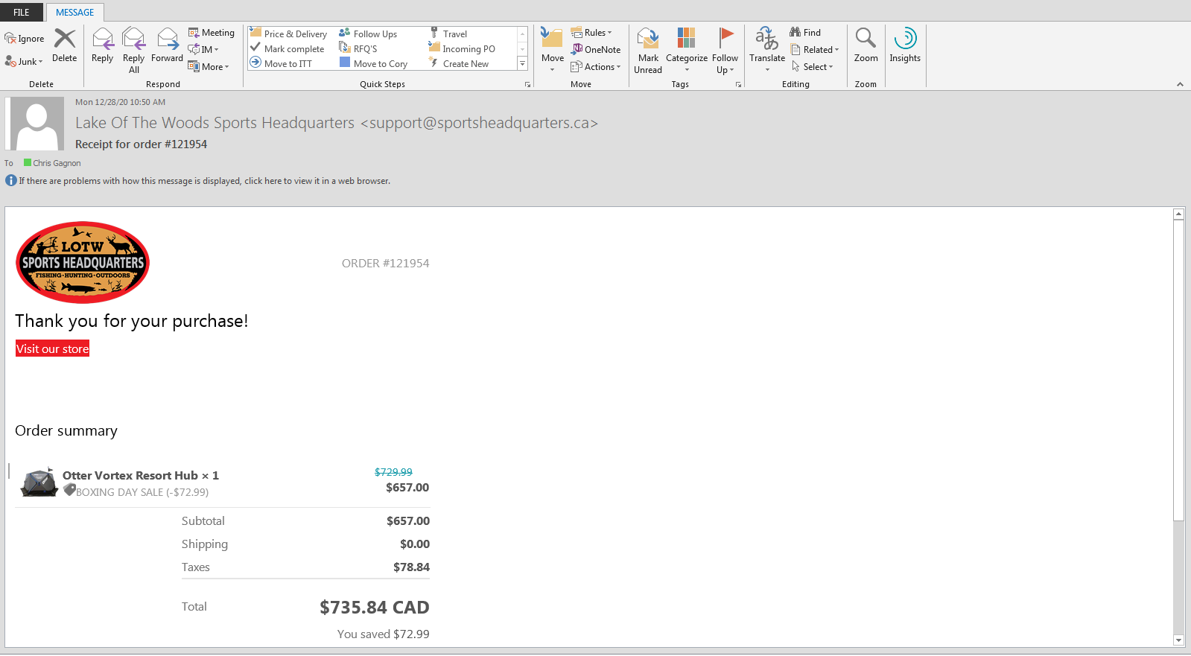Run the Mark complete quick step
Screen dimensions: 1191x656
[x=287, y=48]
